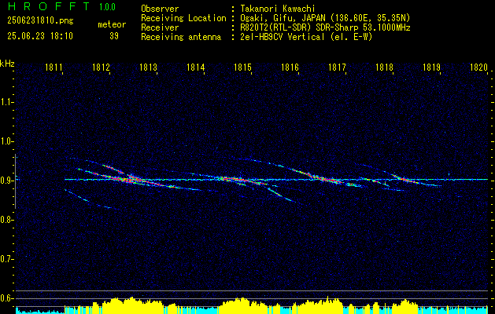Click the 1816 time axis label
This screenshot has height=314, width=495.
coord(290,67)
